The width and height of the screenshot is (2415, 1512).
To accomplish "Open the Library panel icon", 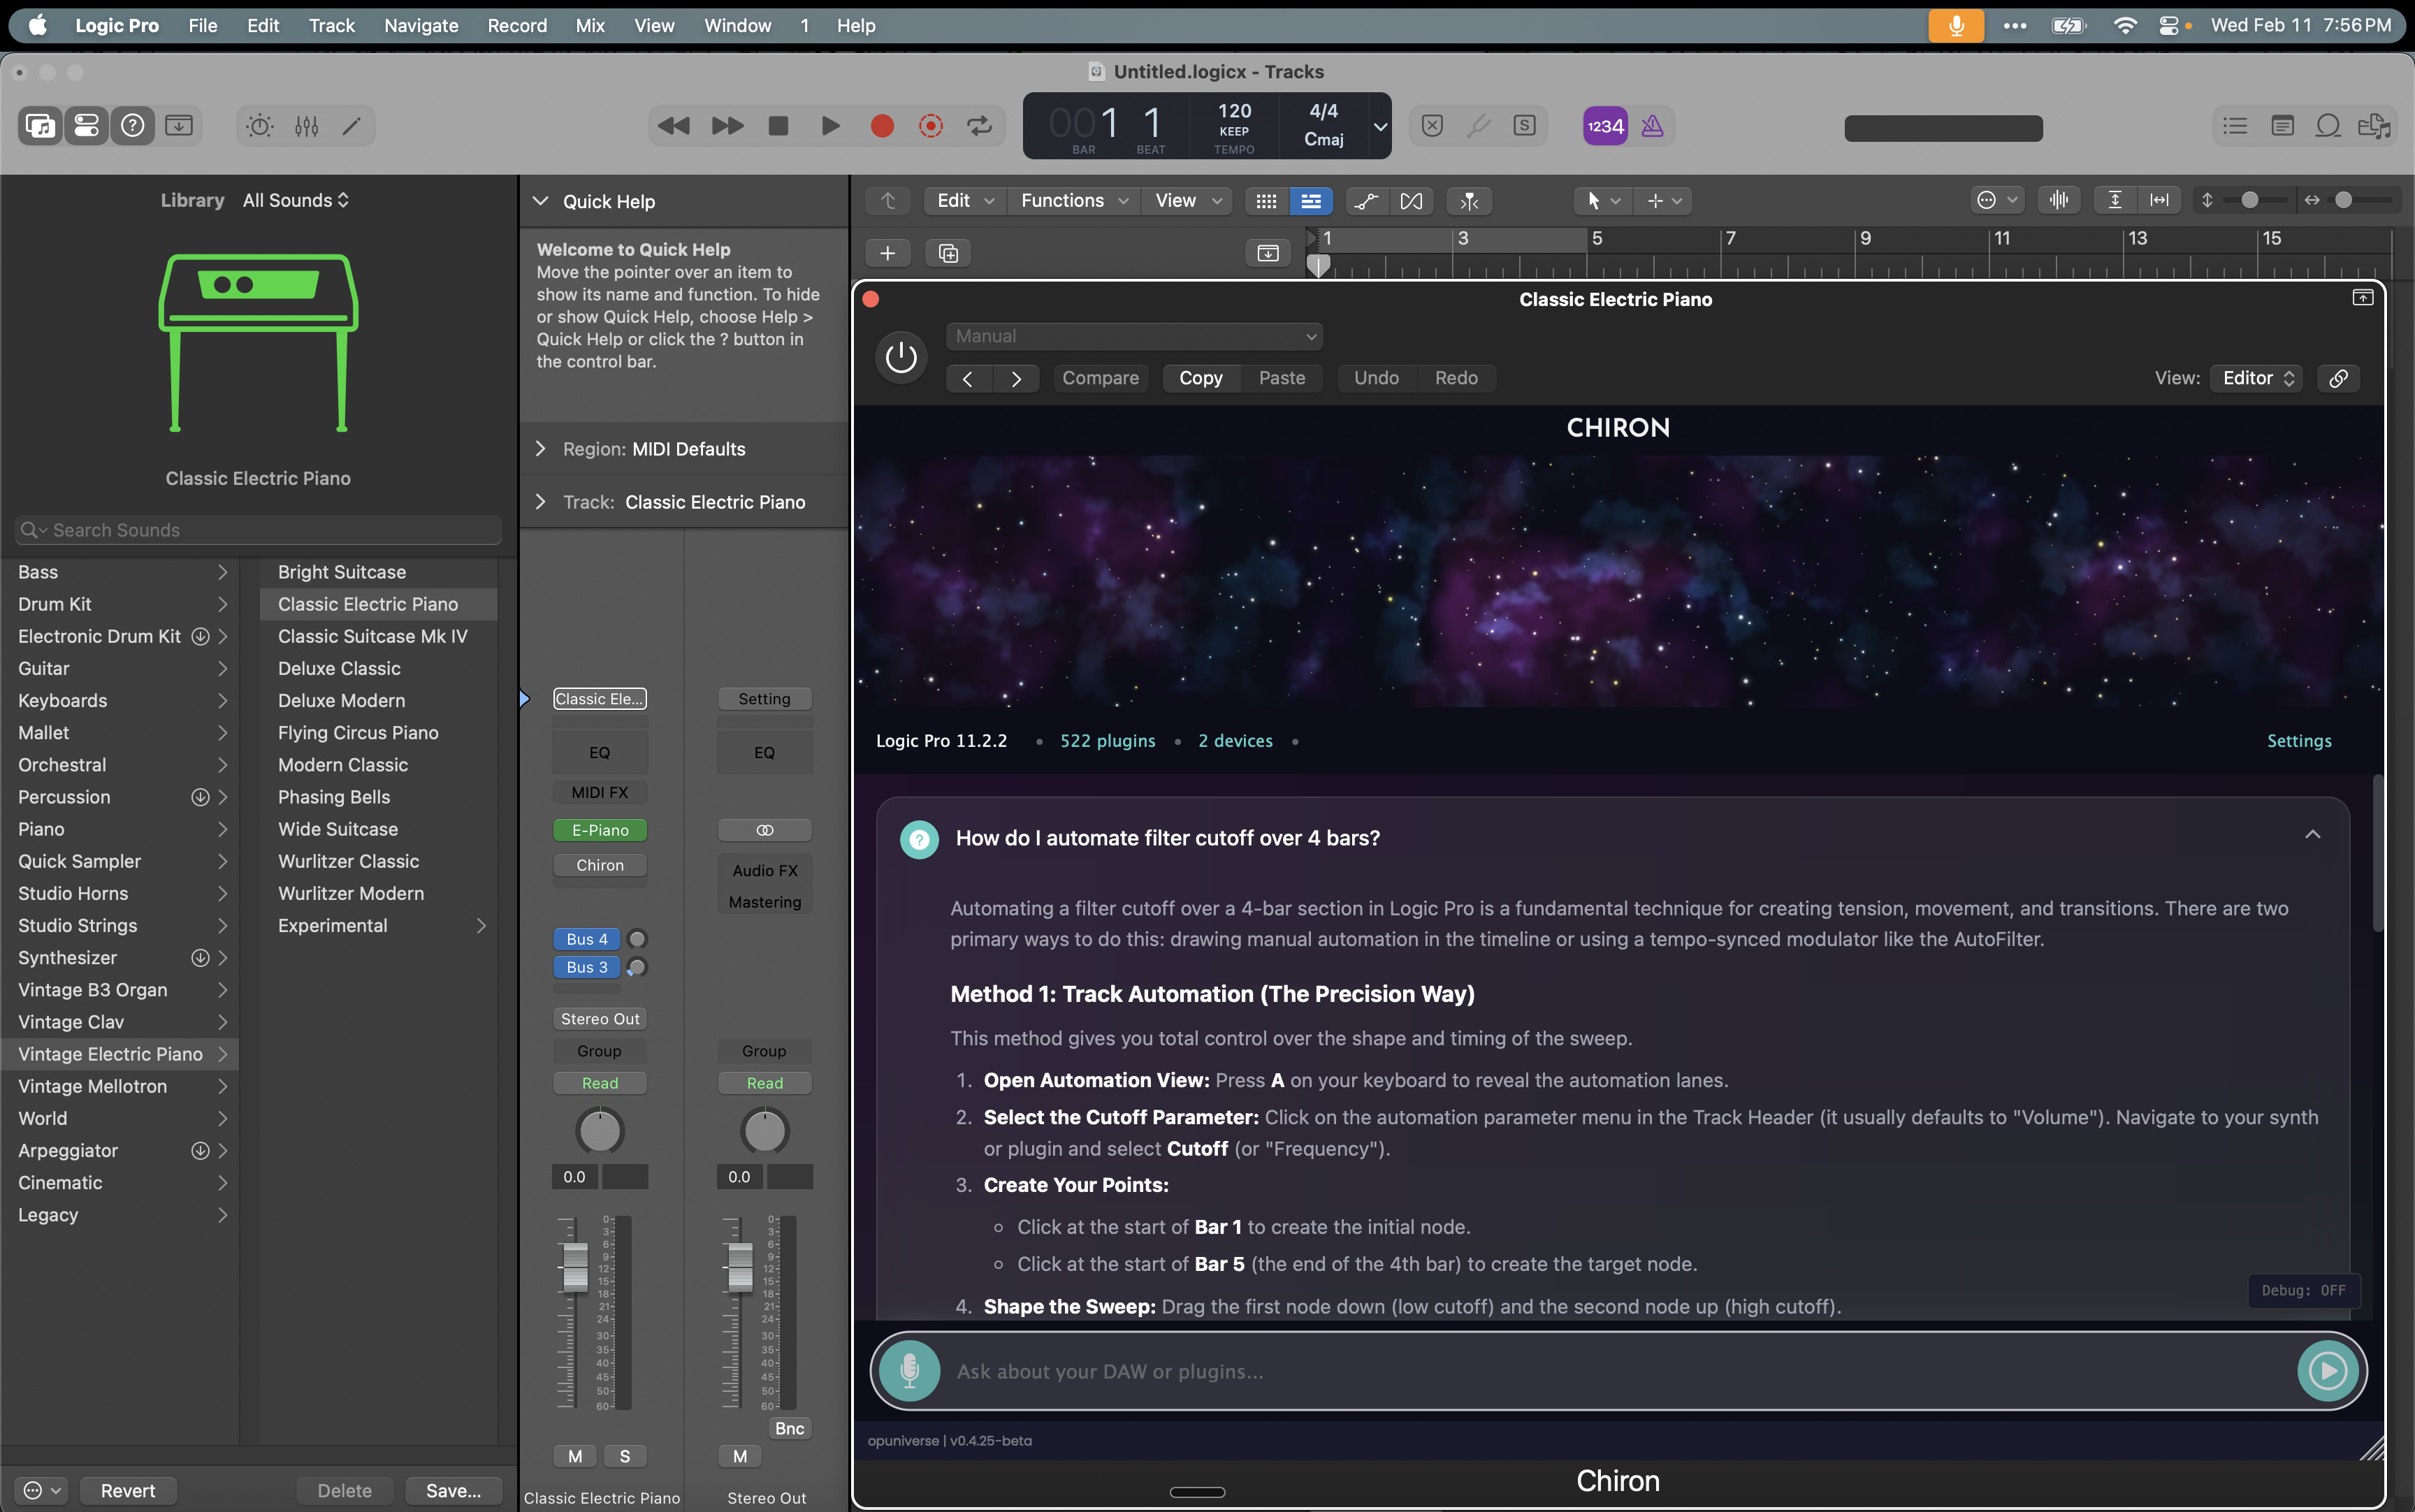I will click(40, 125).
